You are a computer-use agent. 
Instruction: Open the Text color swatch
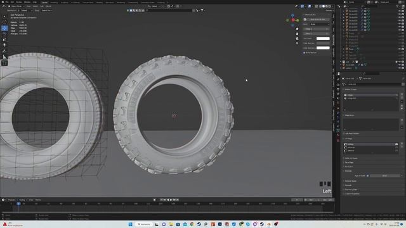323,39
